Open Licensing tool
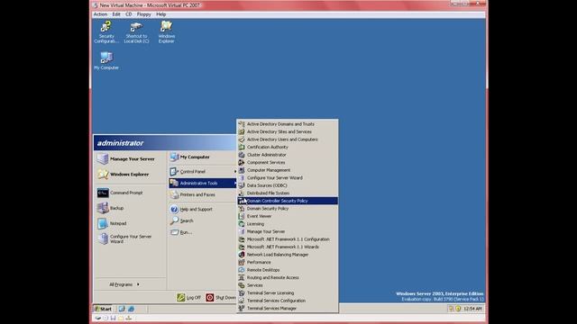Viewport: 577px width, 324px height. click(x=288, y=224)
